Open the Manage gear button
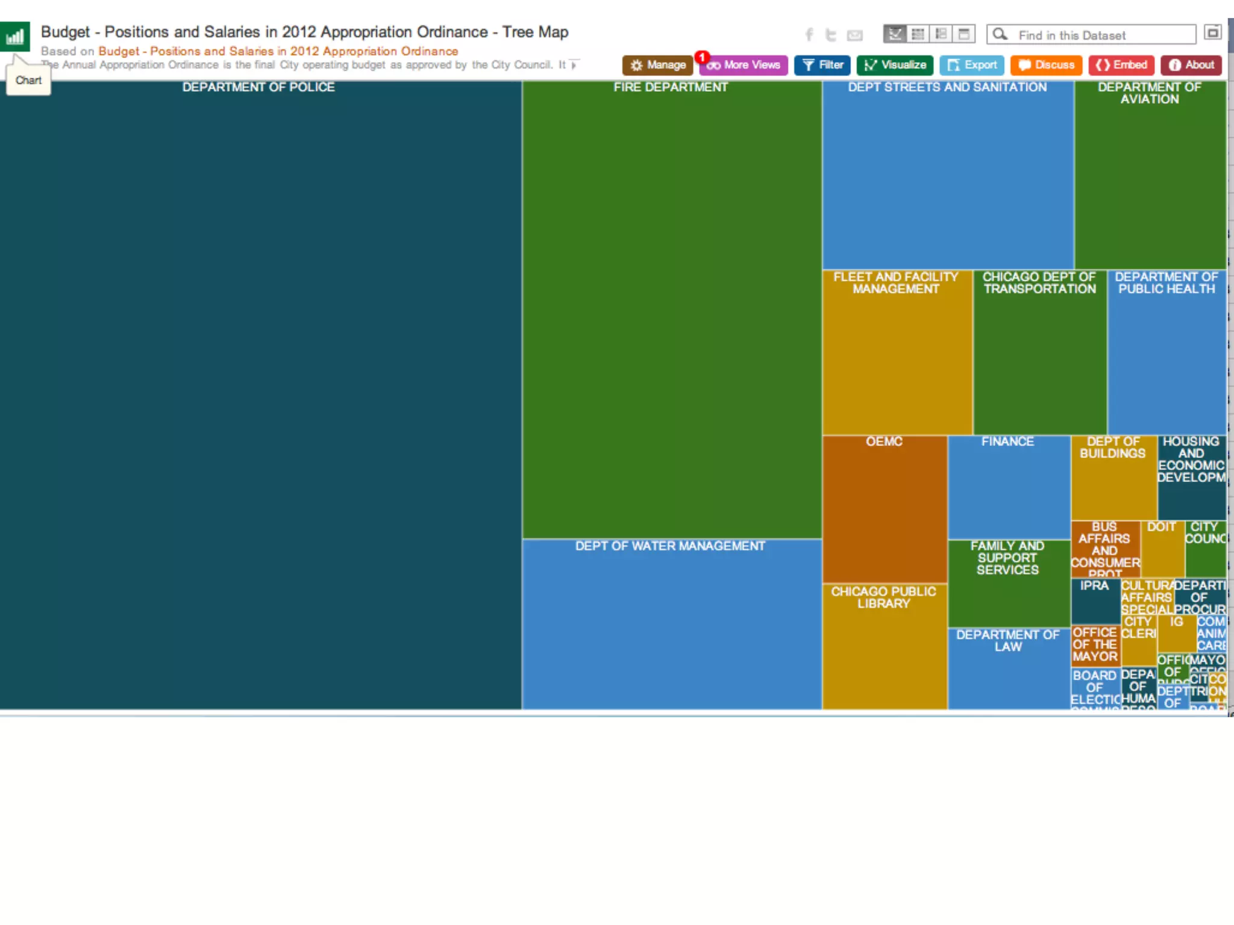Screen dimensions: 1234x925 click(658, 65)
